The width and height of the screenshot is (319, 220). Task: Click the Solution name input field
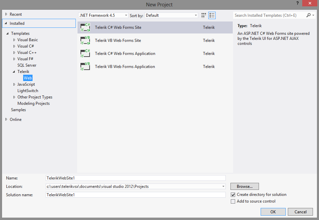[x=136, y=195]
